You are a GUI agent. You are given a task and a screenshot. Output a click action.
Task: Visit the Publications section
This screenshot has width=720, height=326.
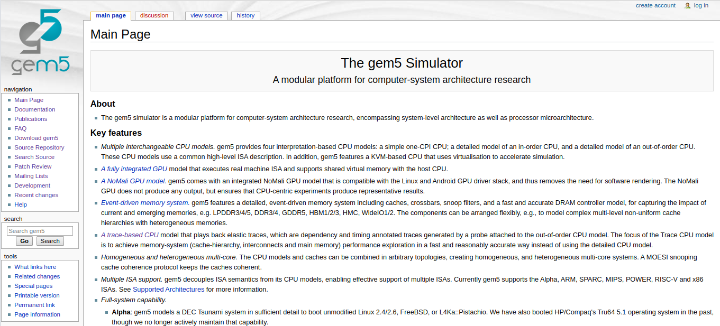click(31, 118)
